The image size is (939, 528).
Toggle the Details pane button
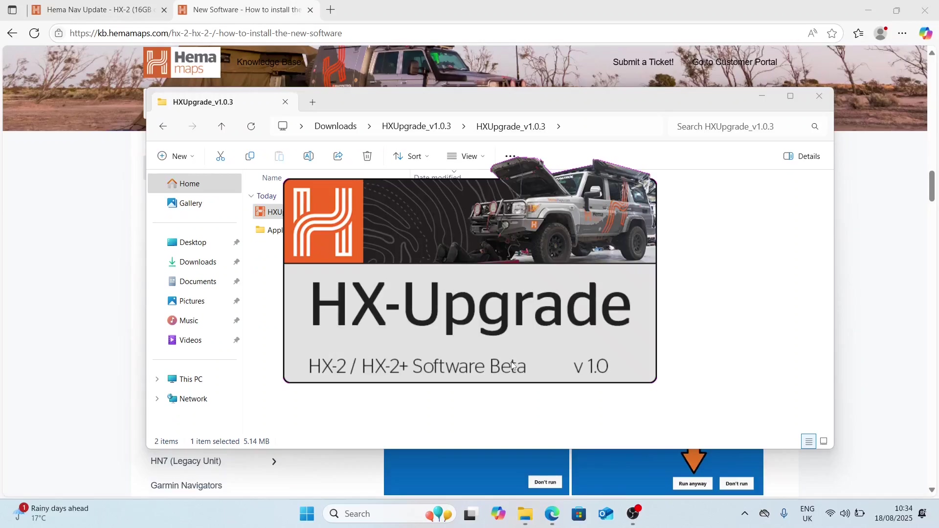coord(802,156)
